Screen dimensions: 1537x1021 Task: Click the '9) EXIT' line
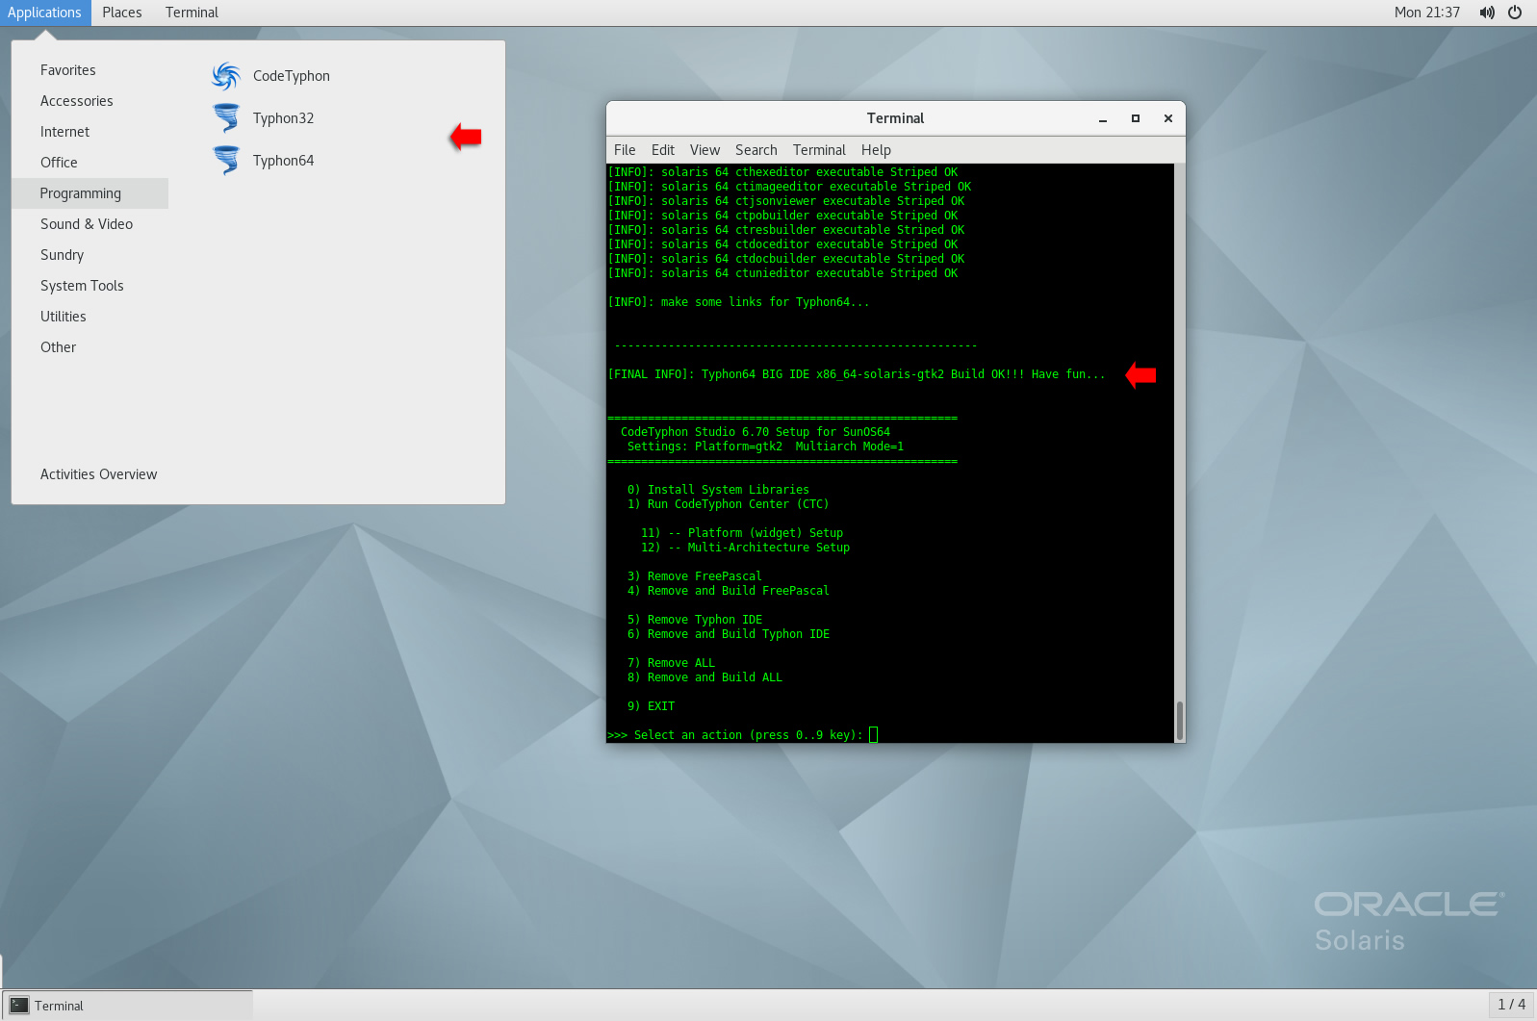click(651, 706)
